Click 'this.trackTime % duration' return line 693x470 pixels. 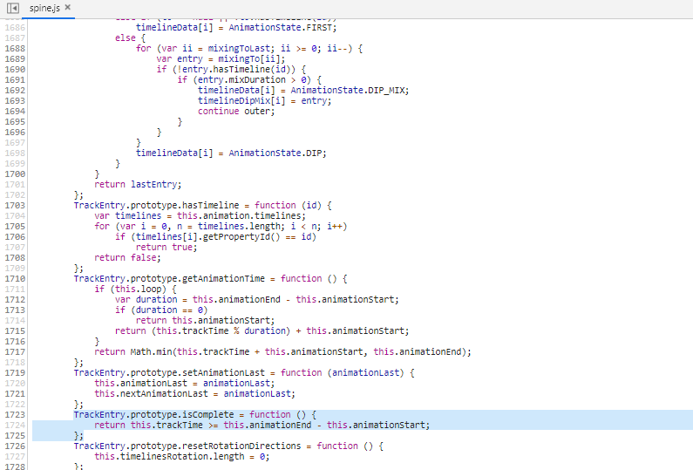[x=262, y=331]
